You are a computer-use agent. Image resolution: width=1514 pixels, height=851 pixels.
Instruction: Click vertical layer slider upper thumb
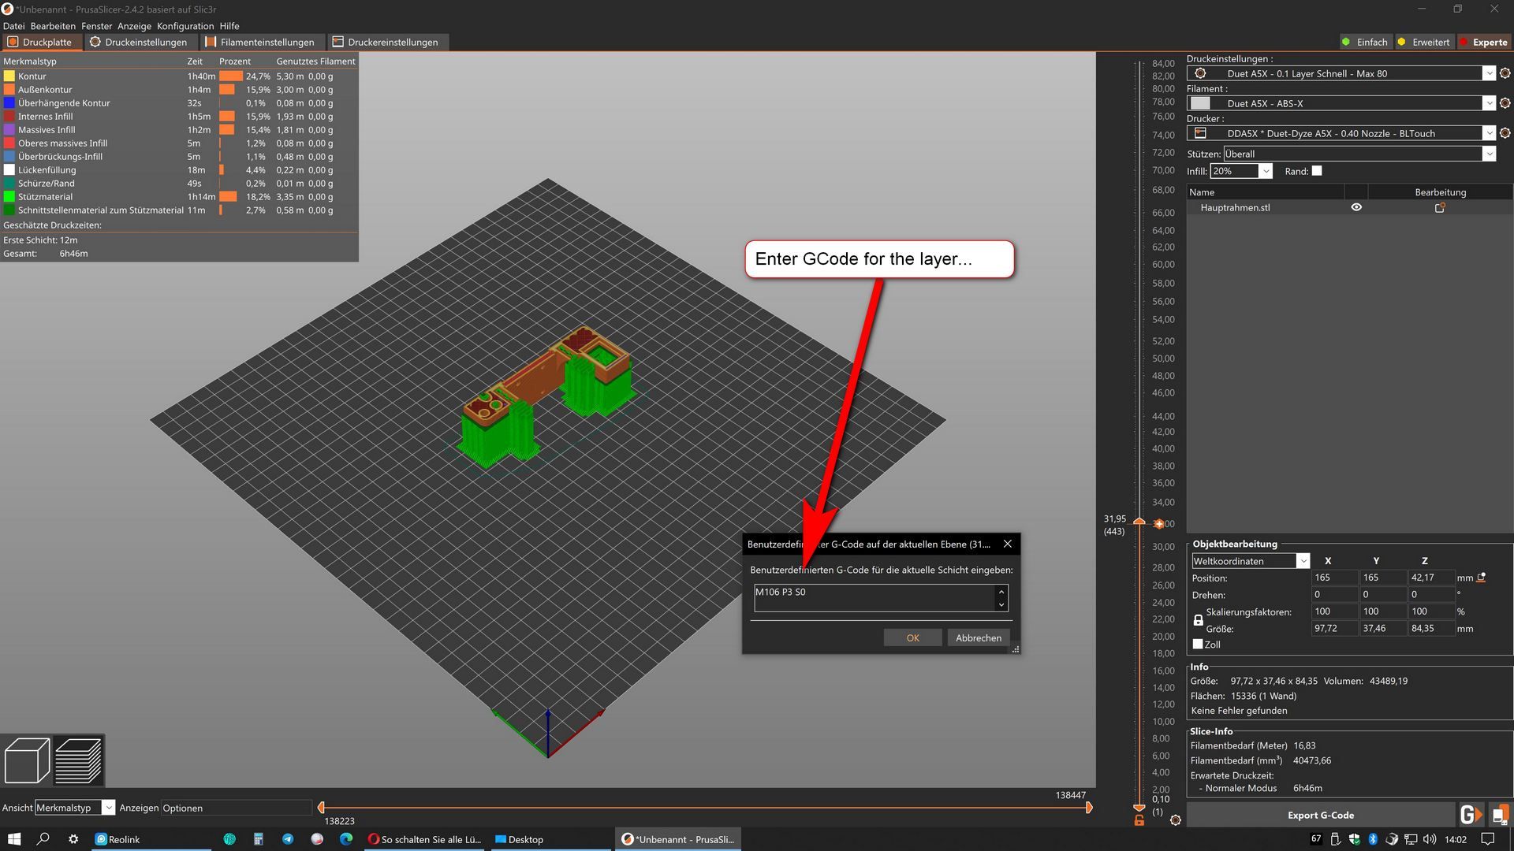(1139, 522)
